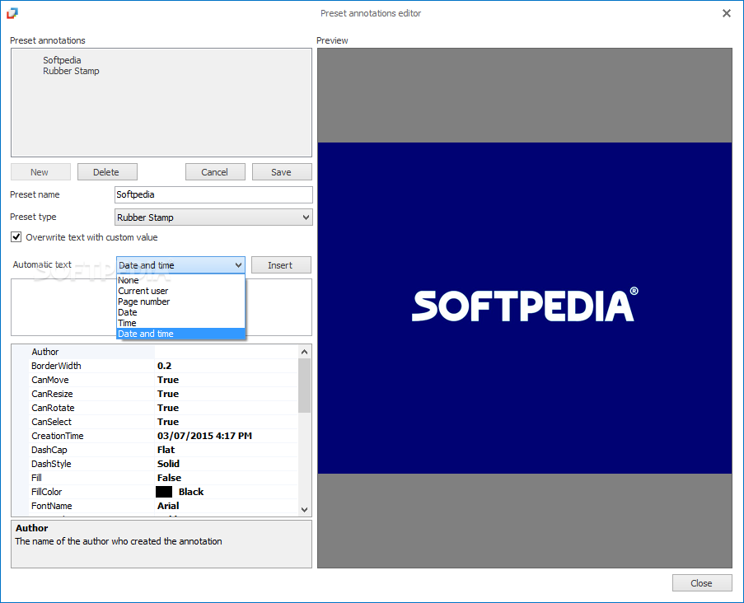Image resolution: width=744 pixels, height=603 pixels.
Task: Click down arrow of property grid scrollbar
Action: coord(305,510)
